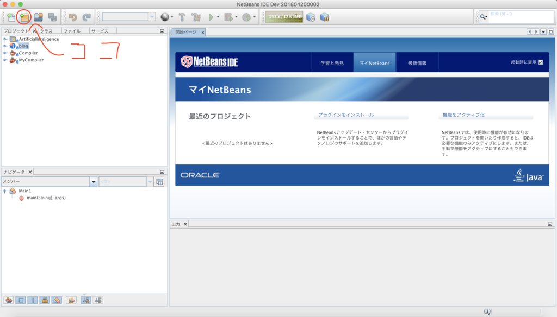
Task: Click the Navigator filter panel icon
Action: tap(159, 181)
